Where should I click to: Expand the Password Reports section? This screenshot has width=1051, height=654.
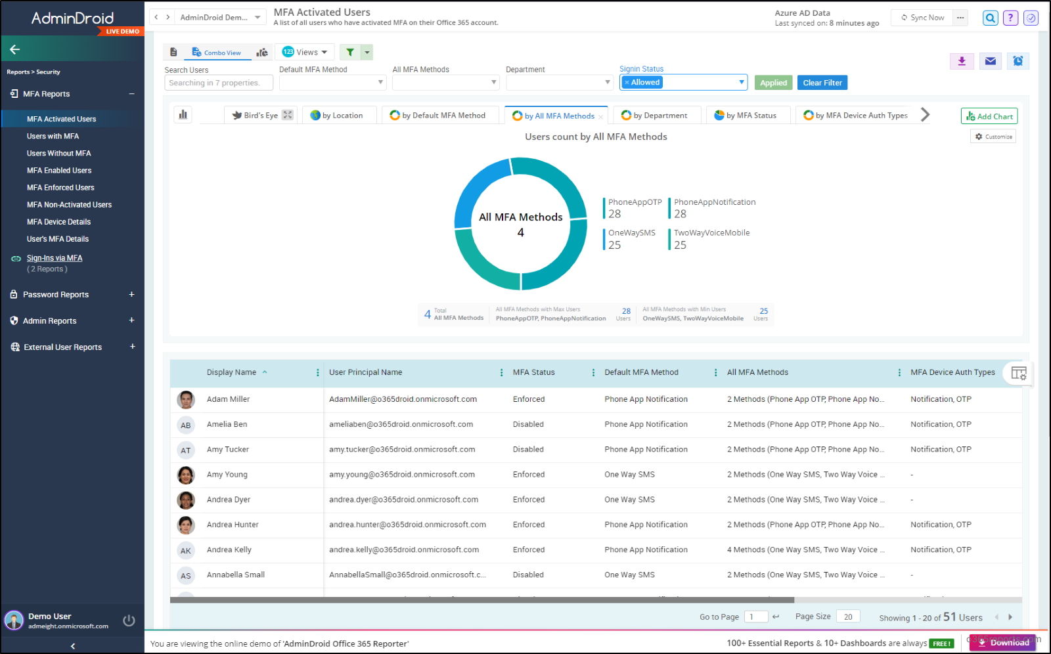(132, 294)
